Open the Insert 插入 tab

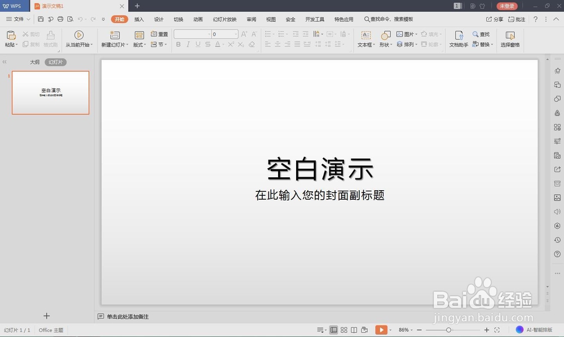tap(139, 19)
